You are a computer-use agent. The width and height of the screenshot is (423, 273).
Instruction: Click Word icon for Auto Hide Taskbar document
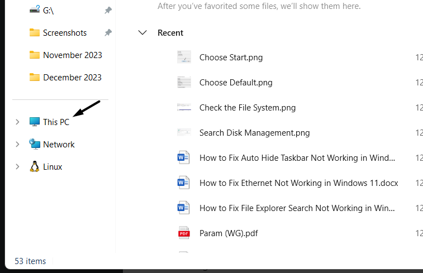(x=184, y=157)
